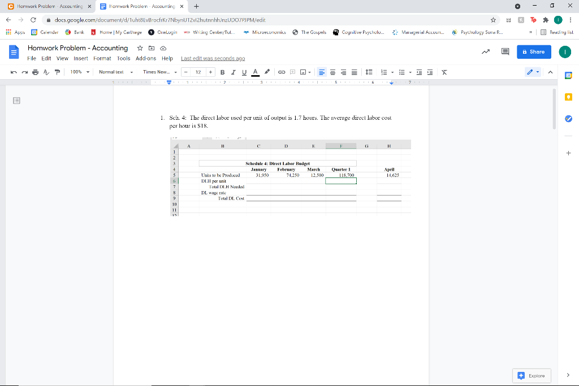The height and width of the screenshot is (386, 579).
Task: Open the Last edit was seconds ago link
Action: point(213,58)
